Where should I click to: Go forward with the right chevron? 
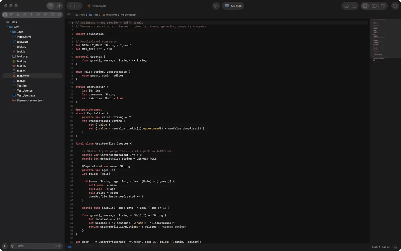click(79, 6)
